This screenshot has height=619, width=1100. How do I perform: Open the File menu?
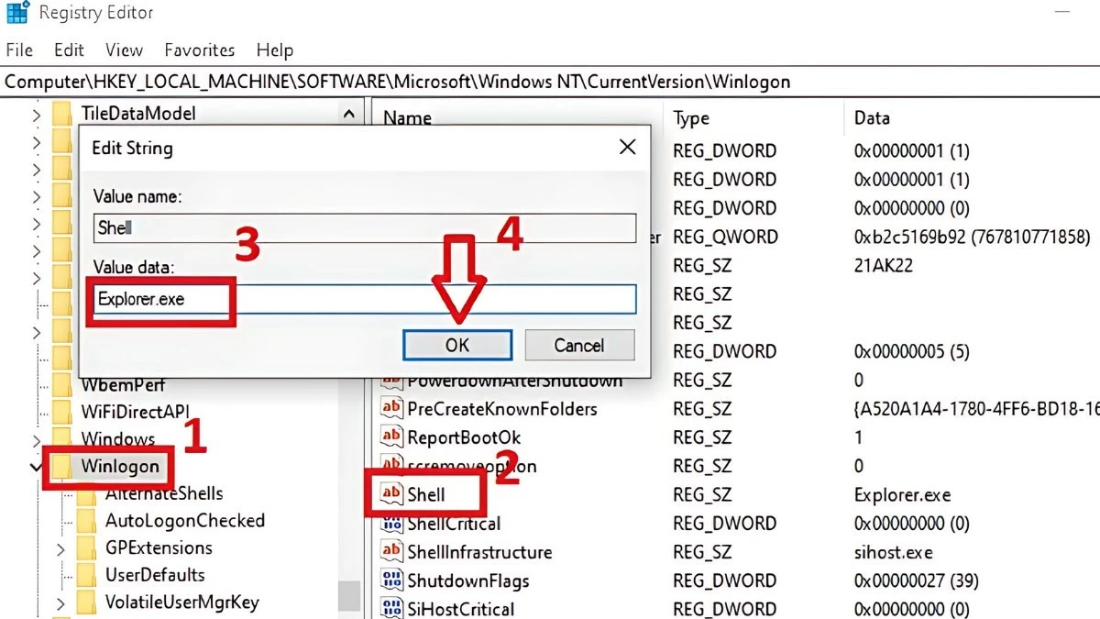click(17, 50)
